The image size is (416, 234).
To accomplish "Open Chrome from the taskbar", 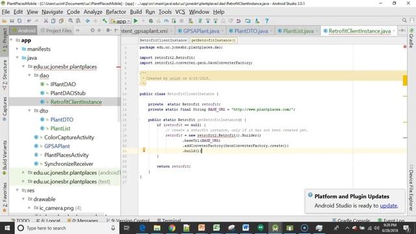I will point(172,228).
